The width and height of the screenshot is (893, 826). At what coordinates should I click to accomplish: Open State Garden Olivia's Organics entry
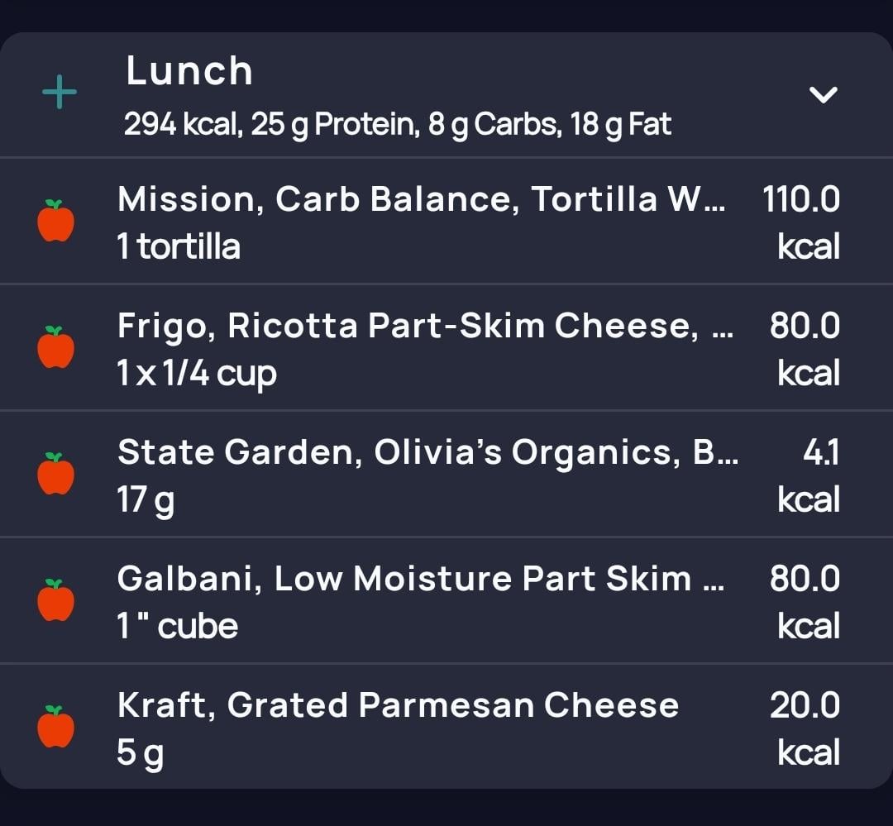tap(446, 474)
